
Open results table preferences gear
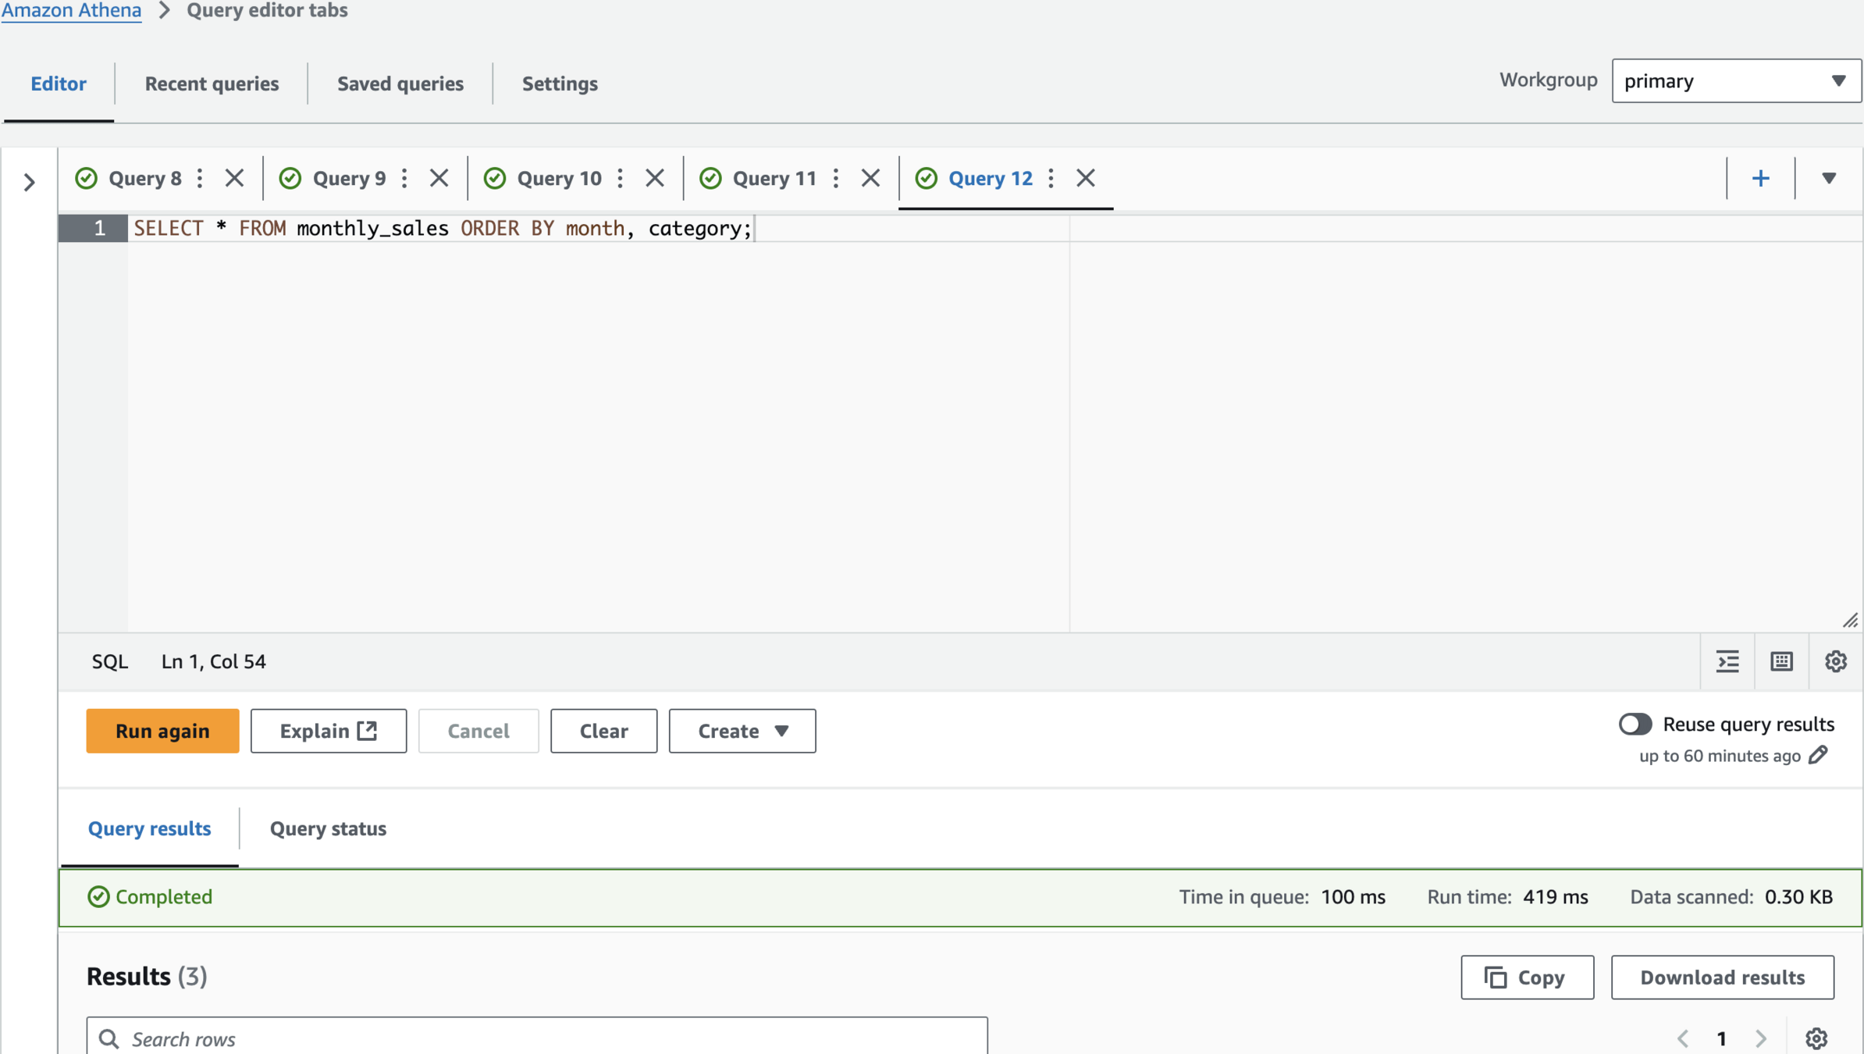(1816, 1038)
